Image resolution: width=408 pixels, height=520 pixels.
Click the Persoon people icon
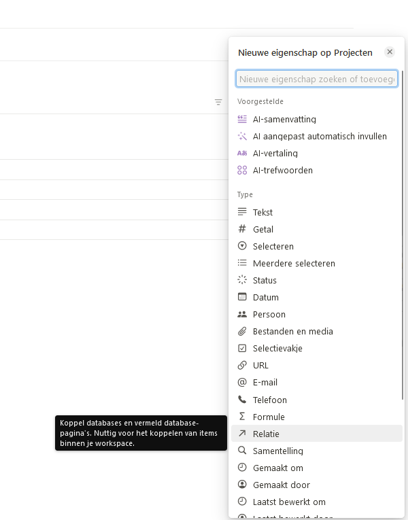coord(242,314)
